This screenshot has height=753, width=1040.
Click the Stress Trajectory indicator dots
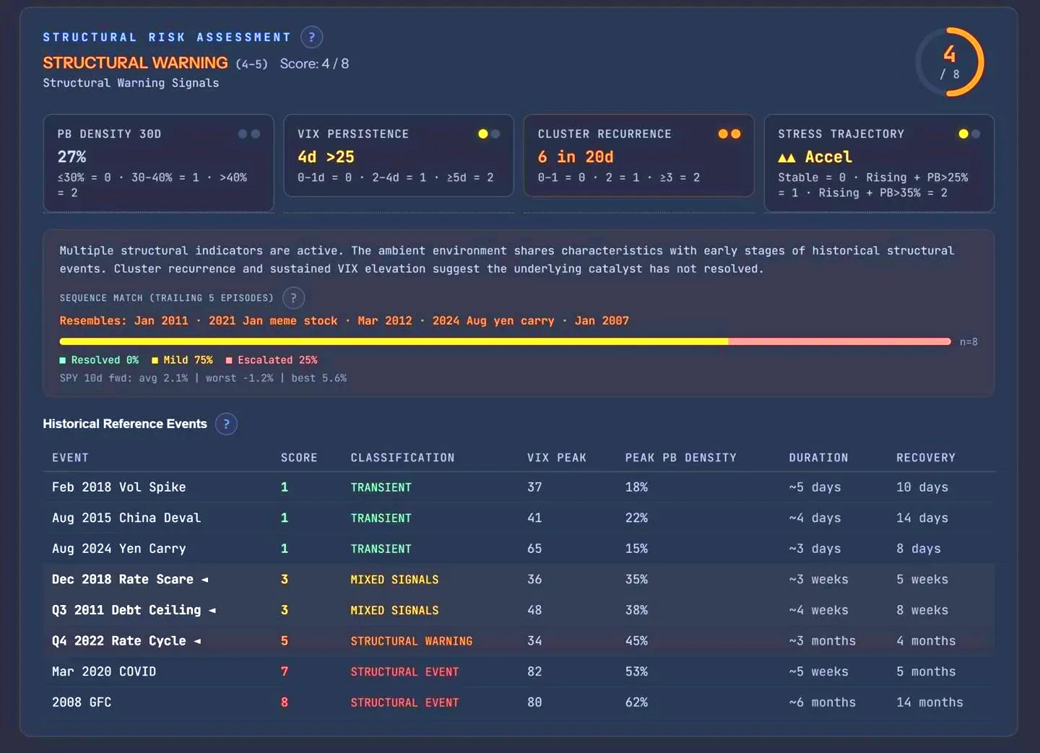click(969, 134)
